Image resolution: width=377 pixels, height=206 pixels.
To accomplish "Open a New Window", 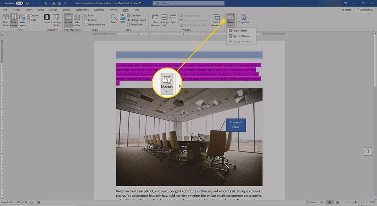I will [155, 20].
